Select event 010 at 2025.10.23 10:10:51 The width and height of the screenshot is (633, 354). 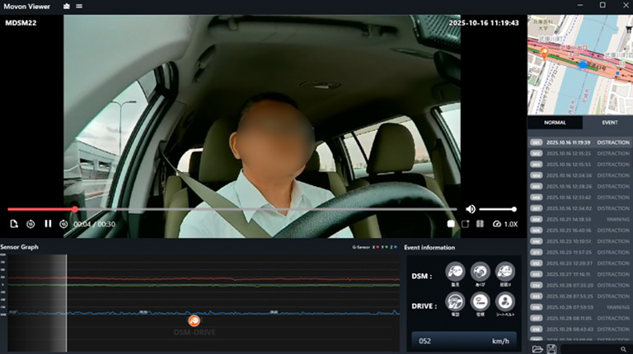pos(580,241)
